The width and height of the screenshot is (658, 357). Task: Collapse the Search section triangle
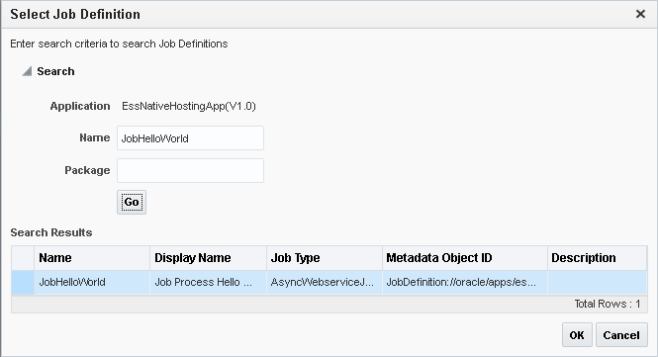tap(27, 71)
